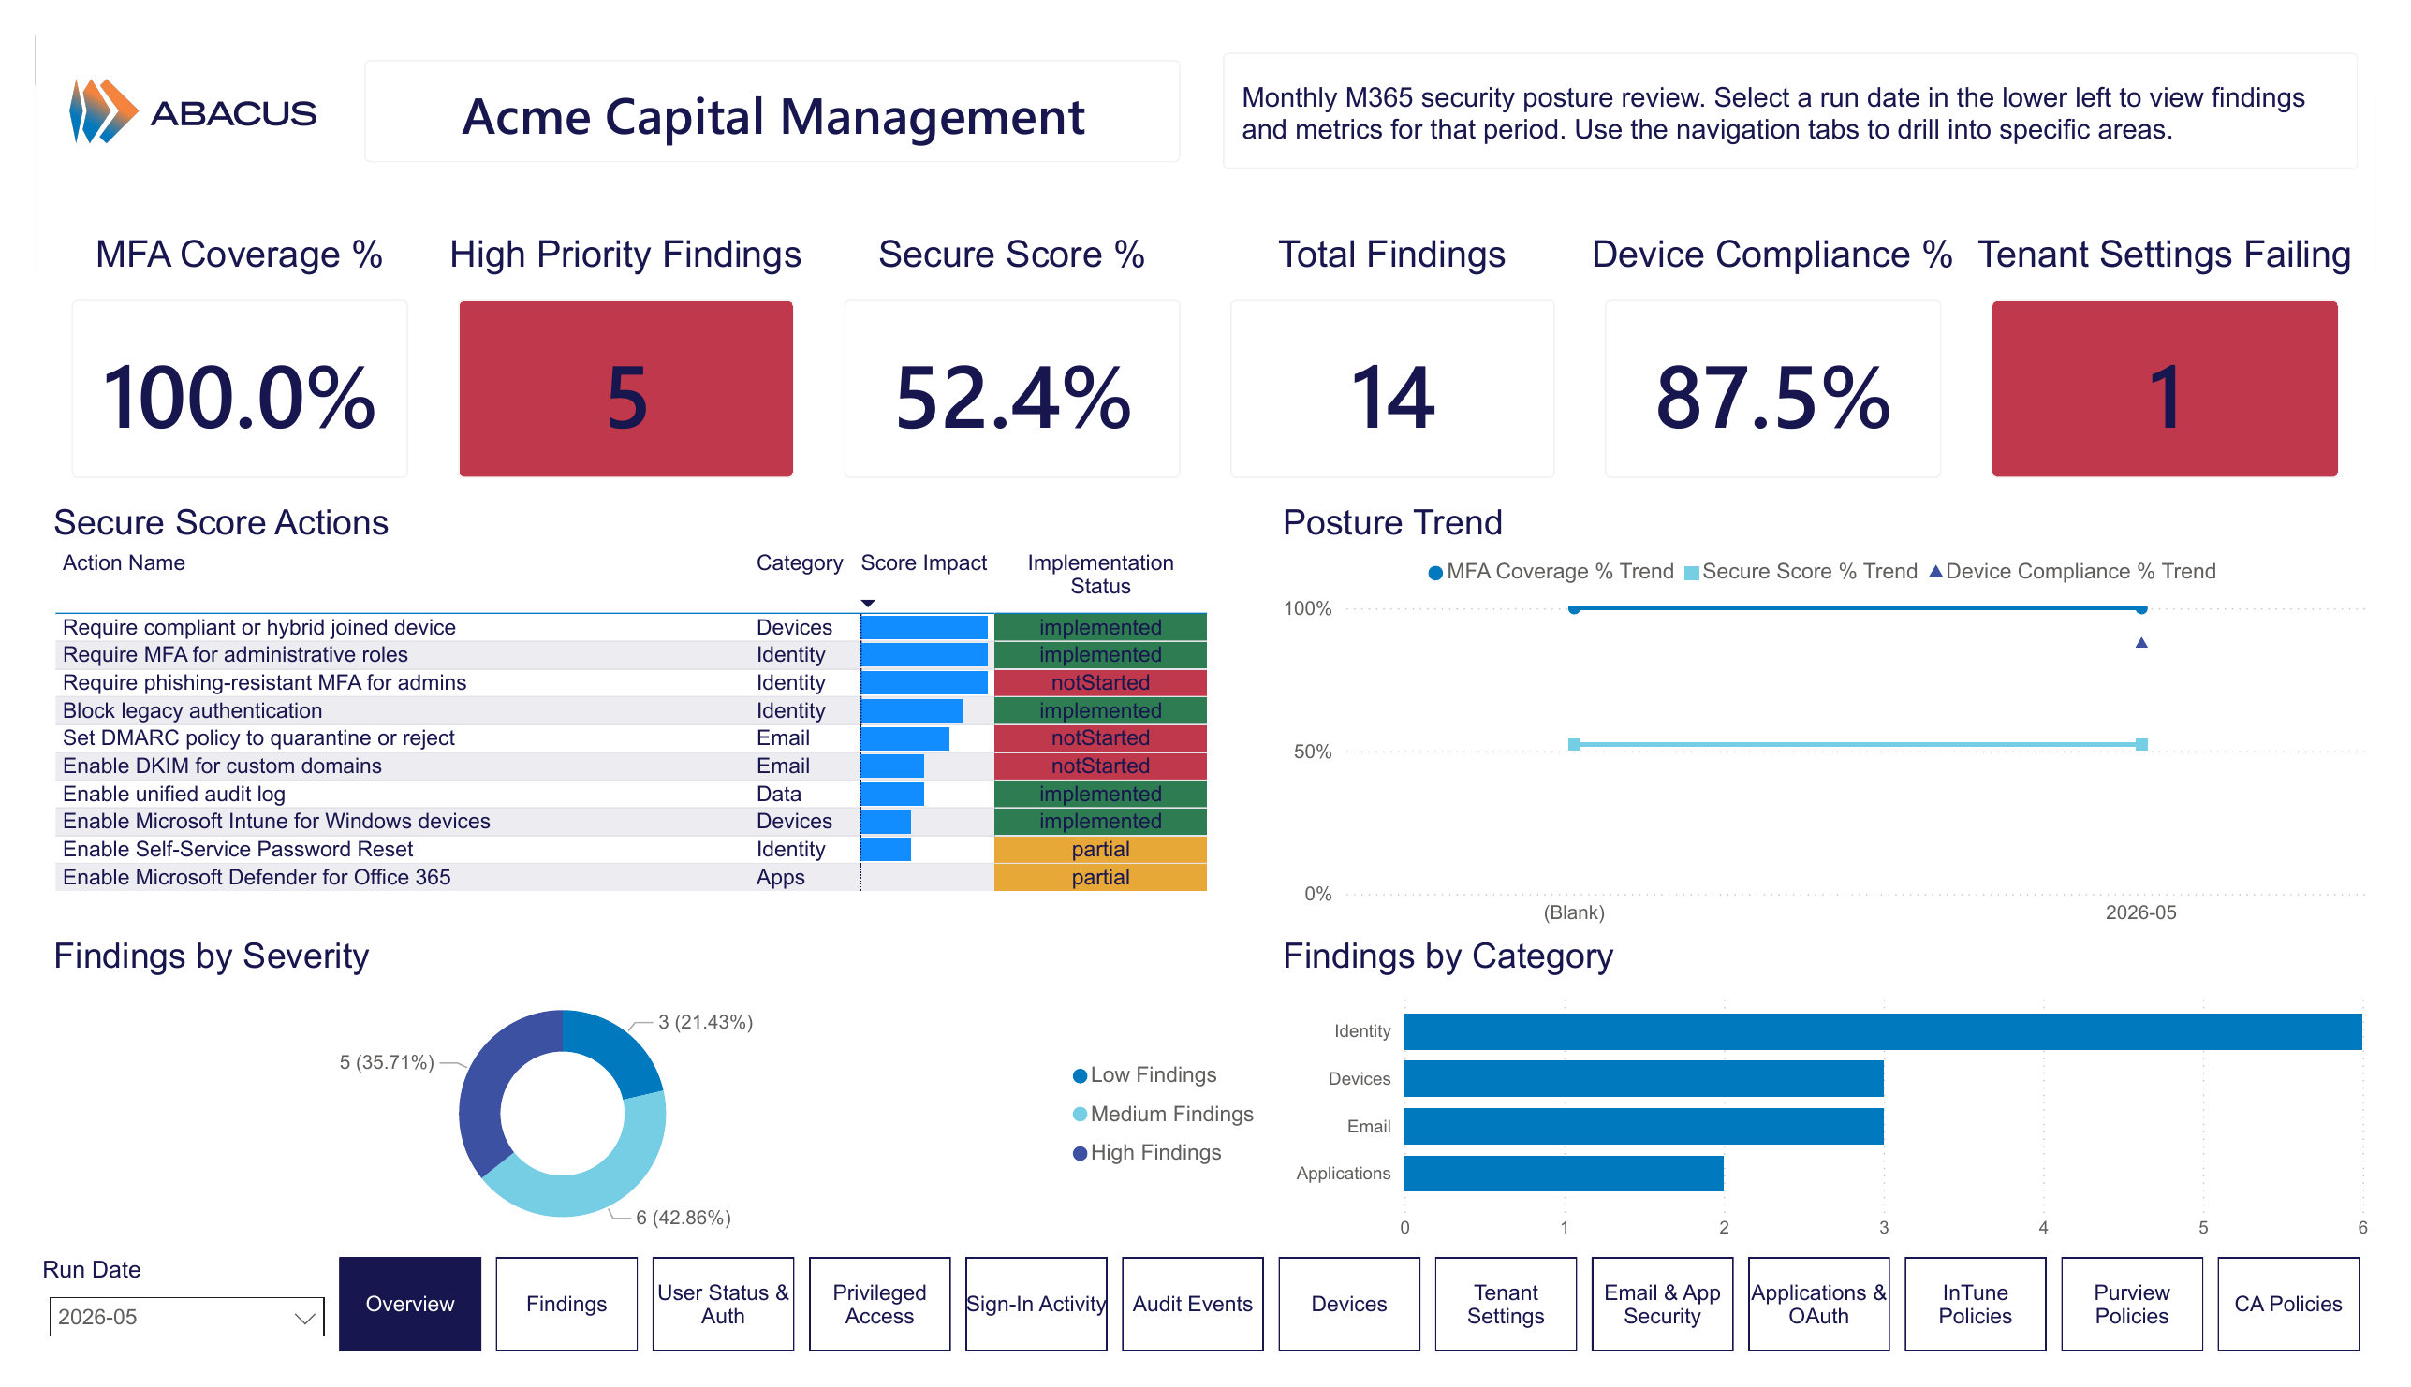The image size is (2411, 1387).
Task: Click MFA Coverage trend point at (Blank)
Action: coord(1573,608)
